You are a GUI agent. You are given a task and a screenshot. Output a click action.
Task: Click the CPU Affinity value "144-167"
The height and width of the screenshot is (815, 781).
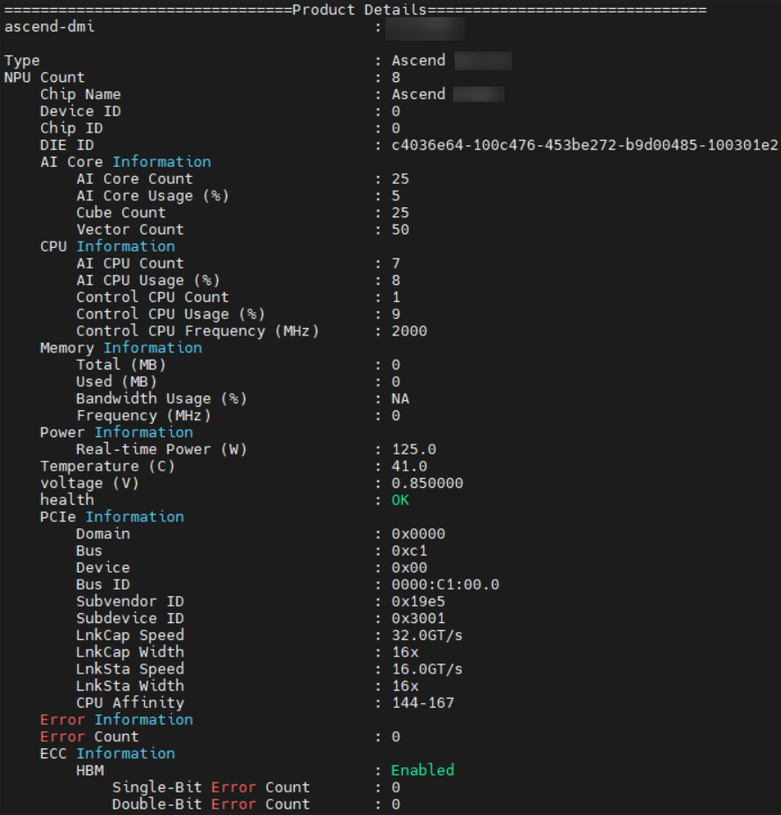pos(422,702)
